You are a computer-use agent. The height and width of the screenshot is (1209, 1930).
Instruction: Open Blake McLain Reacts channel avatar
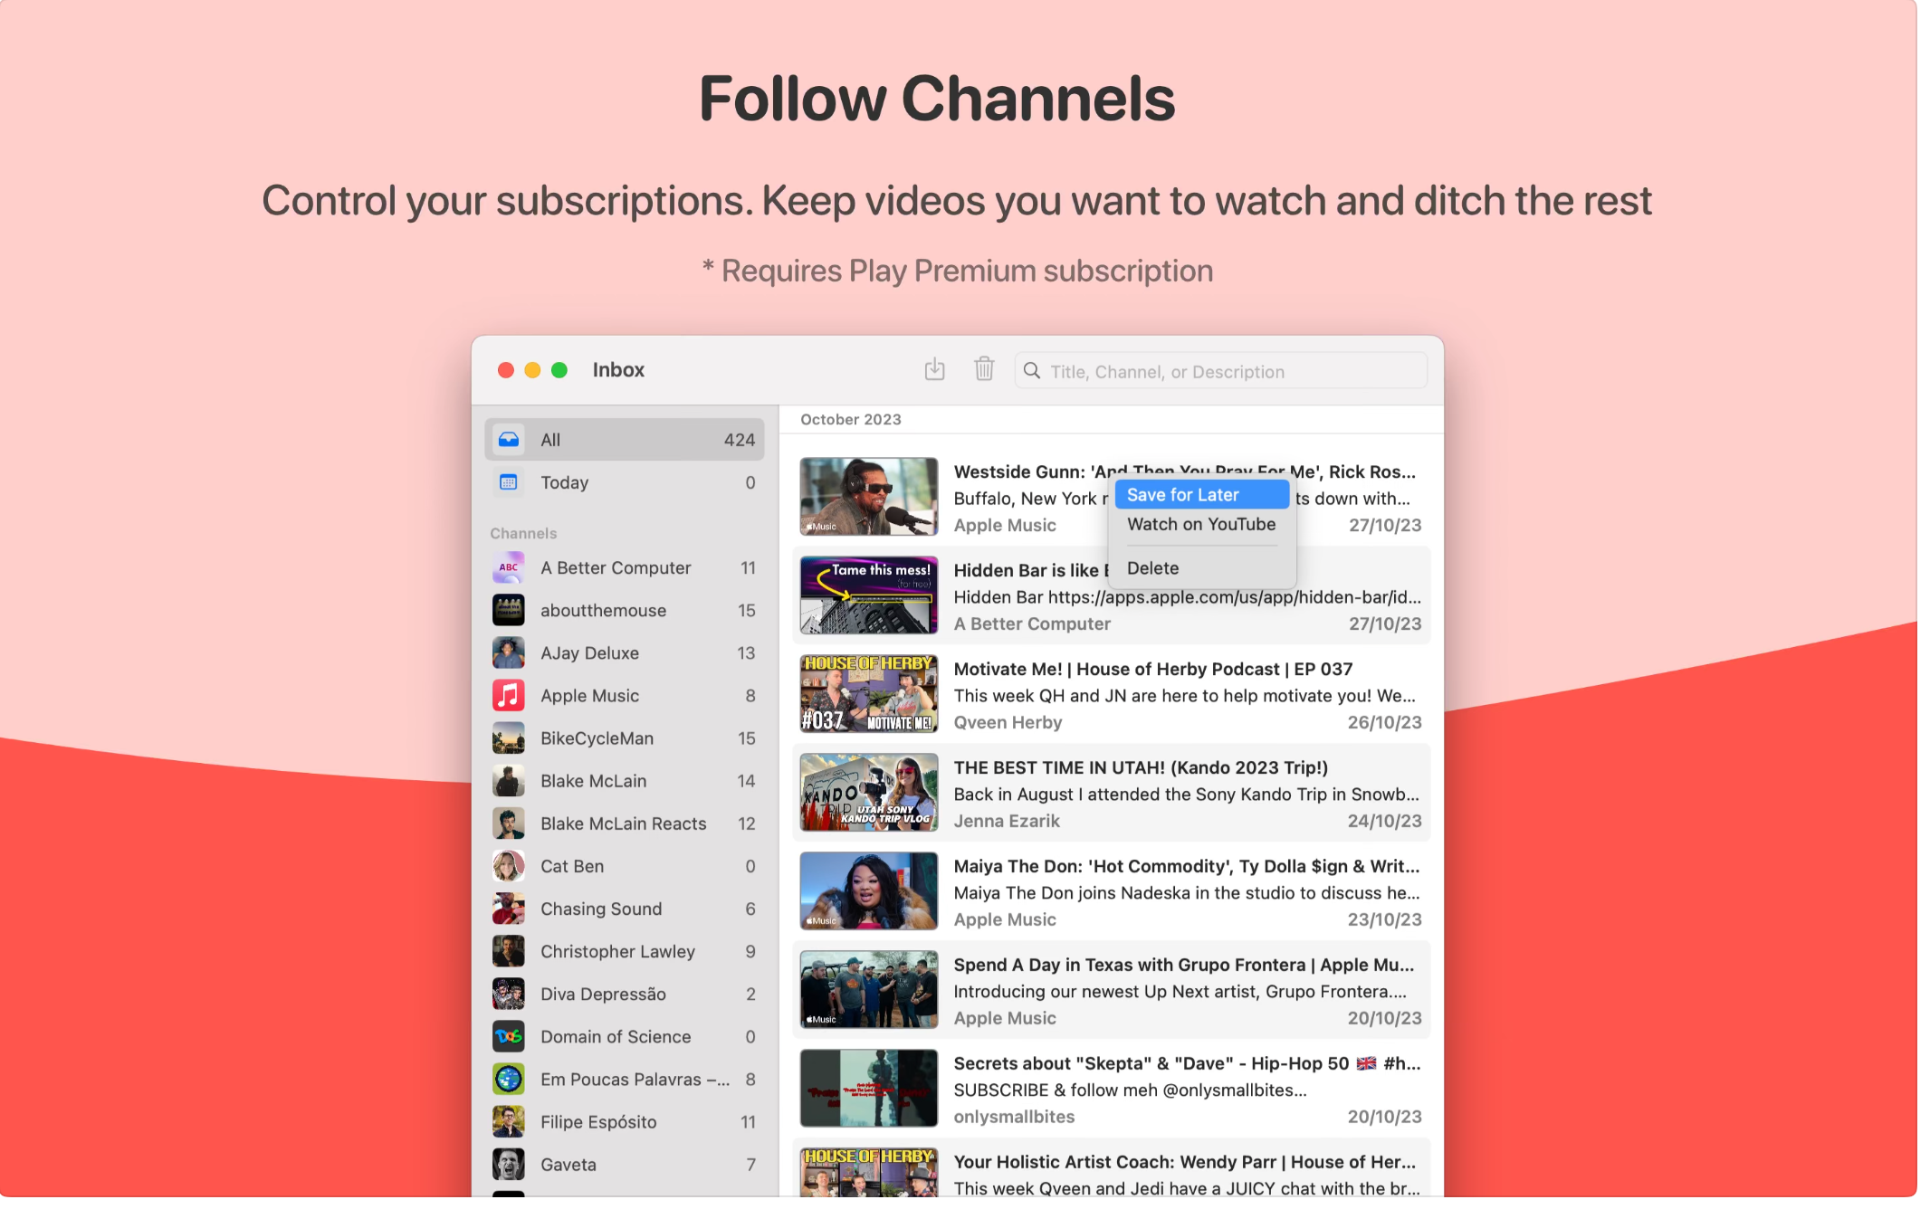(x=509, y=823)
